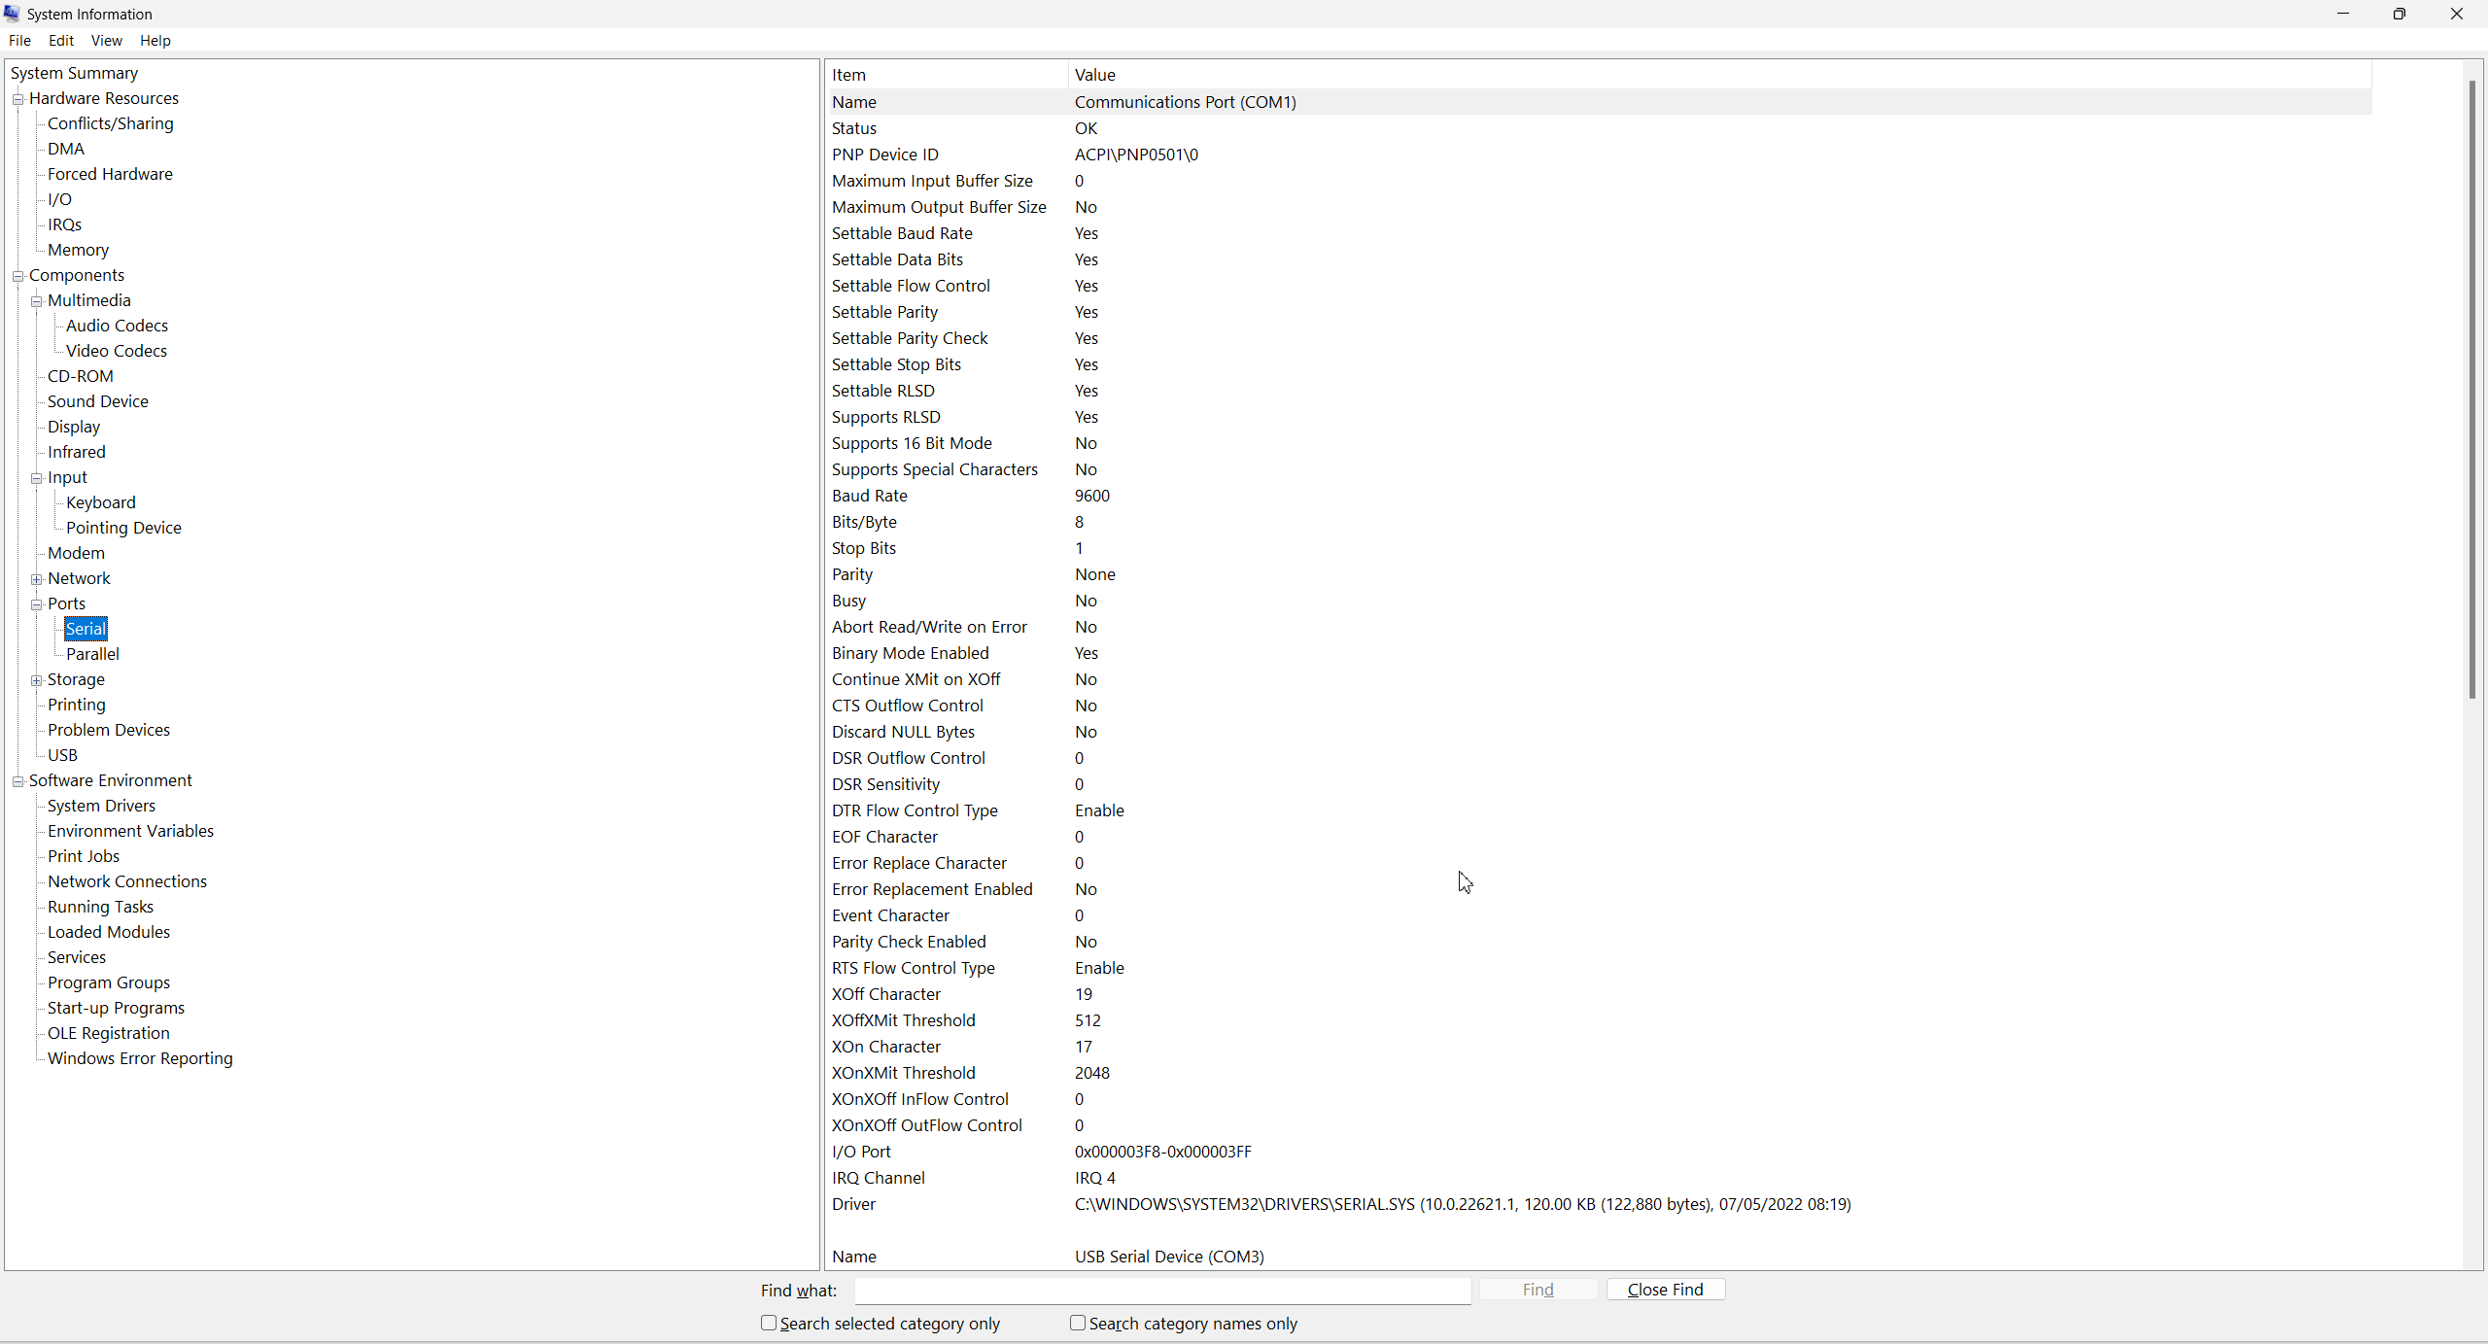The width and height of the screenshot is (2488, 1344).
Task: Open the View menu
Action: [x=106, y=41]
